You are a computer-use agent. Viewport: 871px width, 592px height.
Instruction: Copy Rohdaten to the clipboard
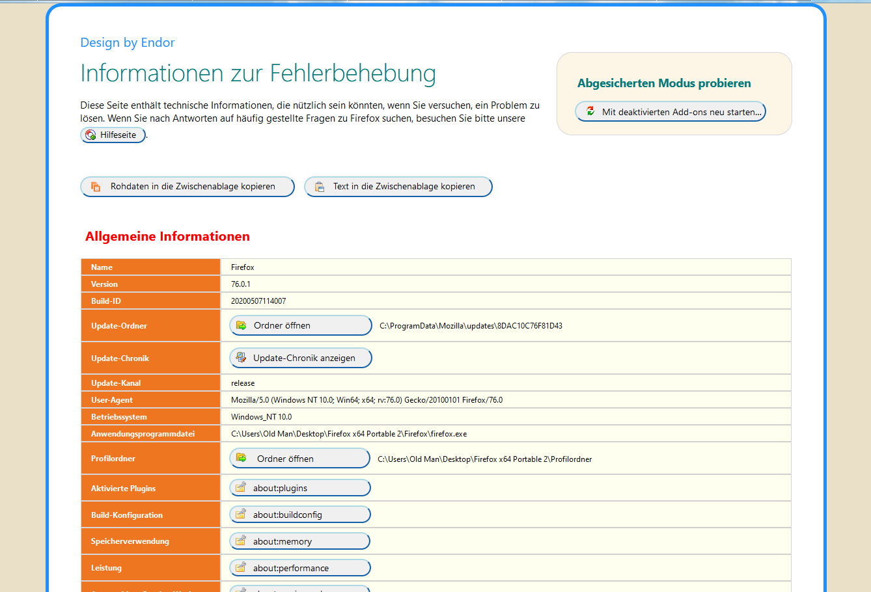click(193, 187)
